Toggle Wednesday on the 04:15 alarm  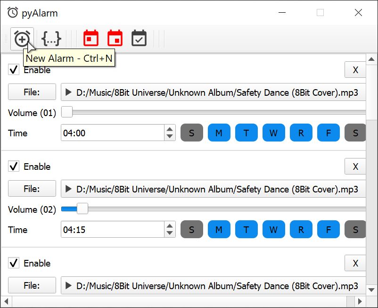(x=274, y=229)
